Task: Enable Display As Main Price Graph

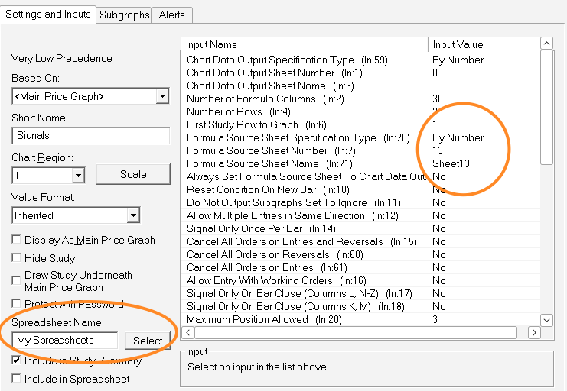Action: [17, 240]
